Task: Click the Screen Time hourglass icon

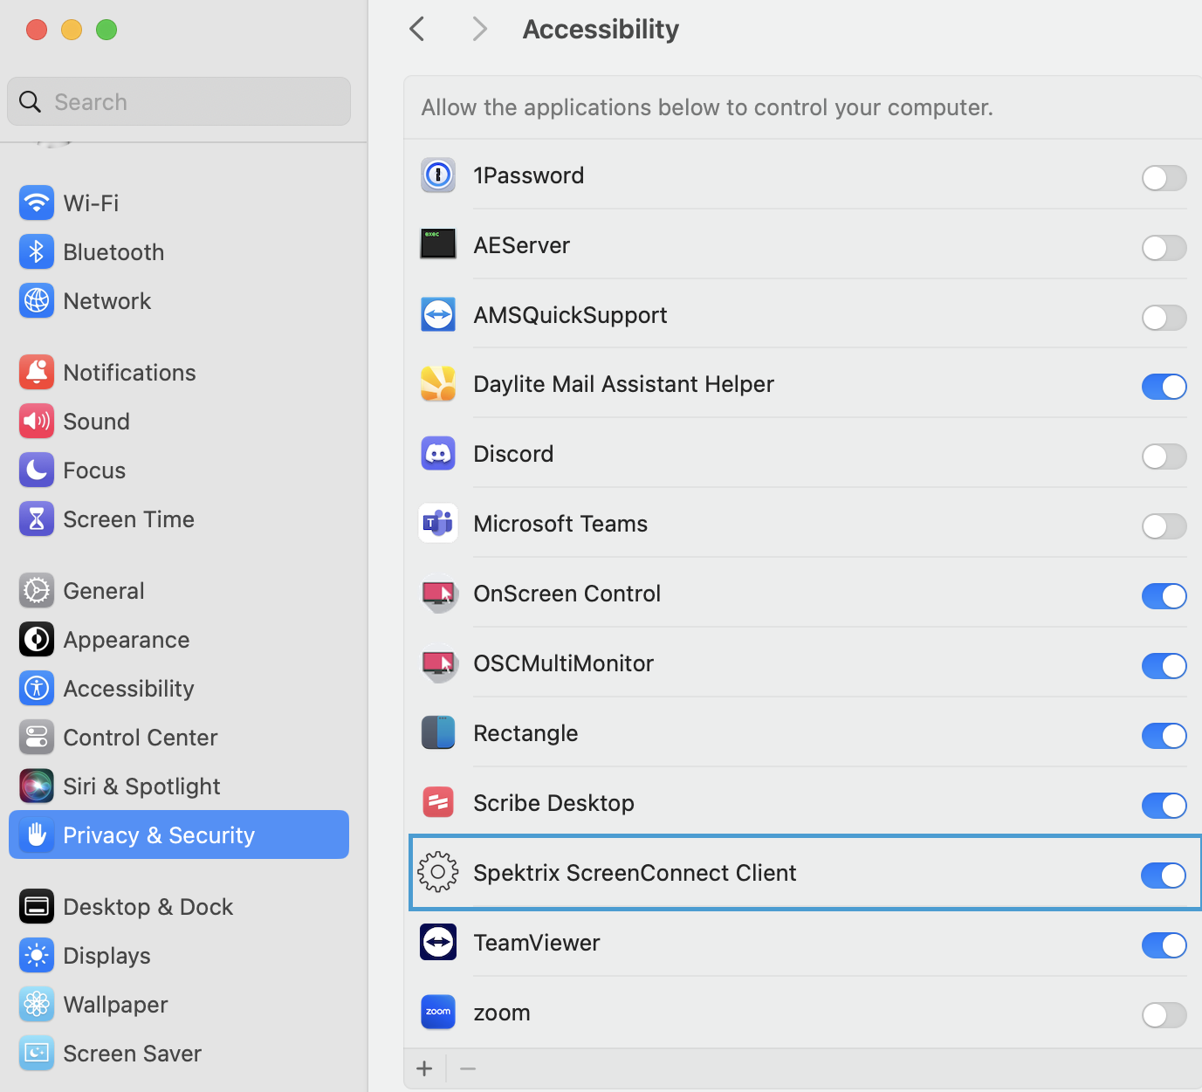Action: point(37,519)
